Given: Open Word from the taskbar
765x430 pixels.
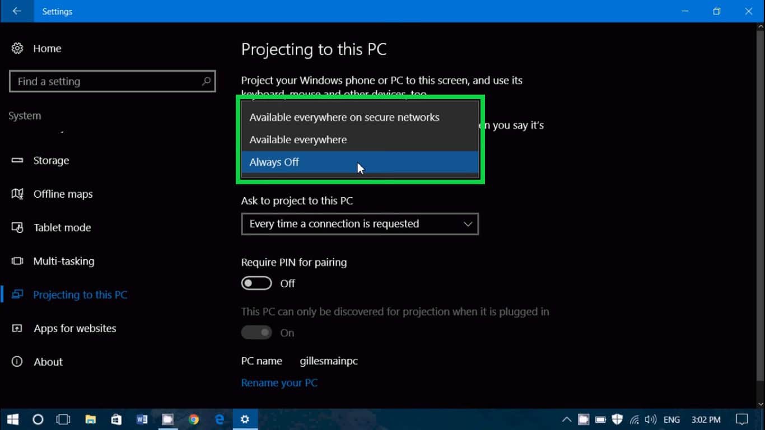Looking at the screenshot, I should click(x=142, y=419).
